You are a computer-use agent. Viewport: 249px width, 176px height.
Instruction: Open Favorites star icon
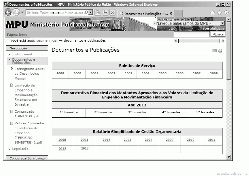[x=219, y=13]
